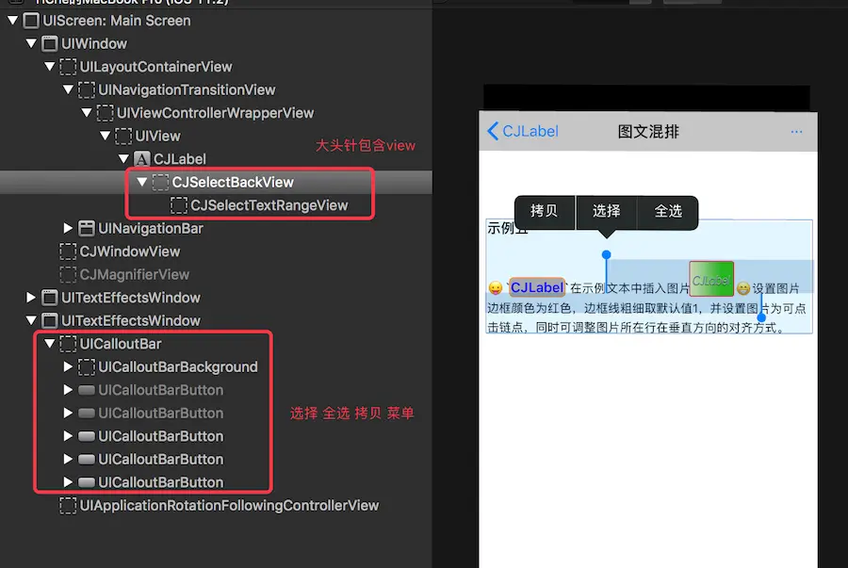Click the UIApplicationRotationFollowingControllerView row icon
848x568 pixels.
pyautogui.click(x=68, y=506)
